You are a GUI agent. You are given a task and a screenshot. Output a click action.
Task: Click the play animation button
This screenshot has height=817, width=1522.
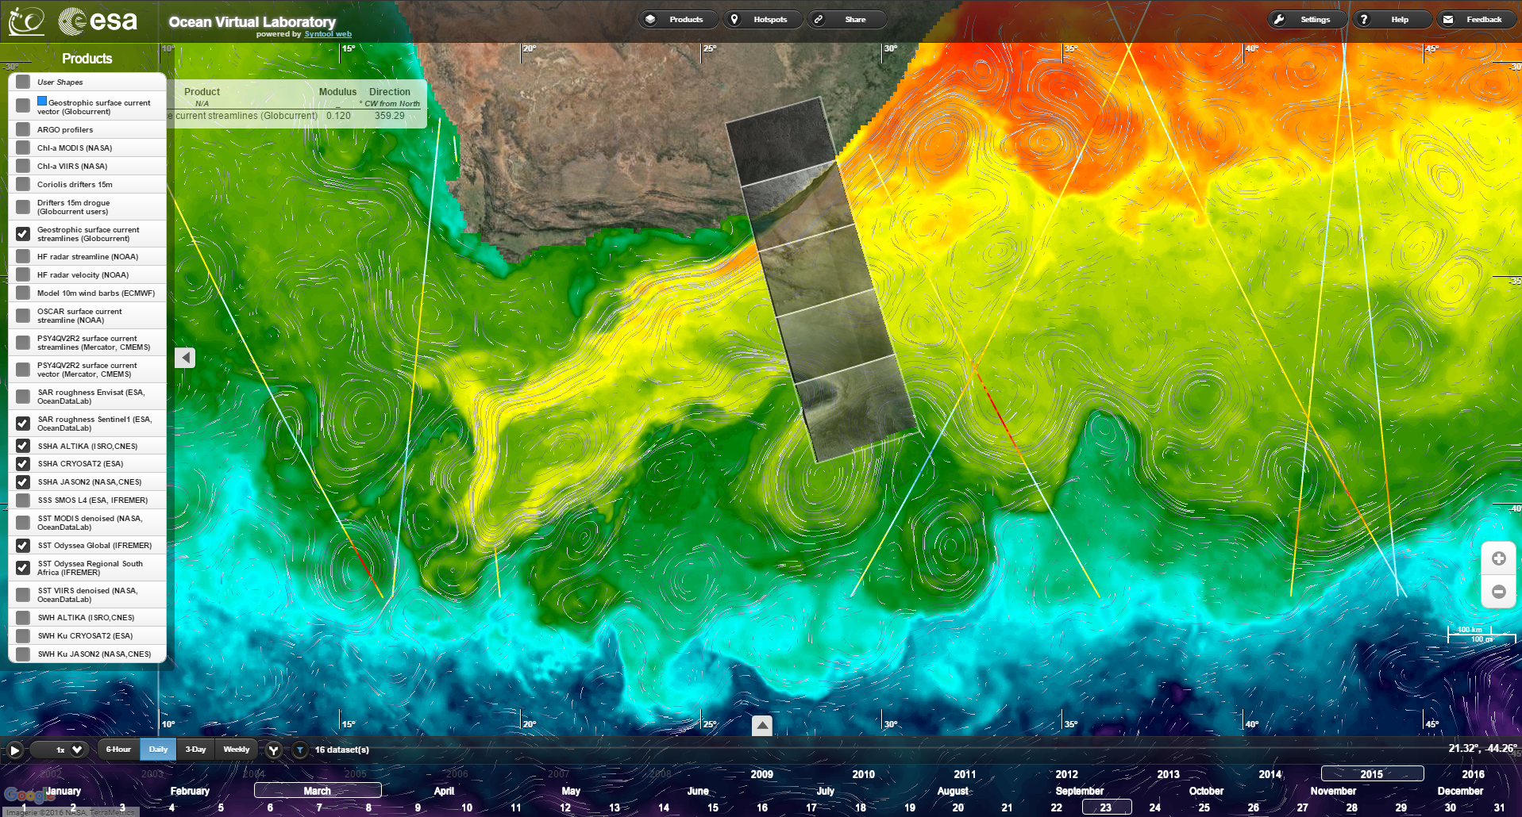(x=15, y=750)
